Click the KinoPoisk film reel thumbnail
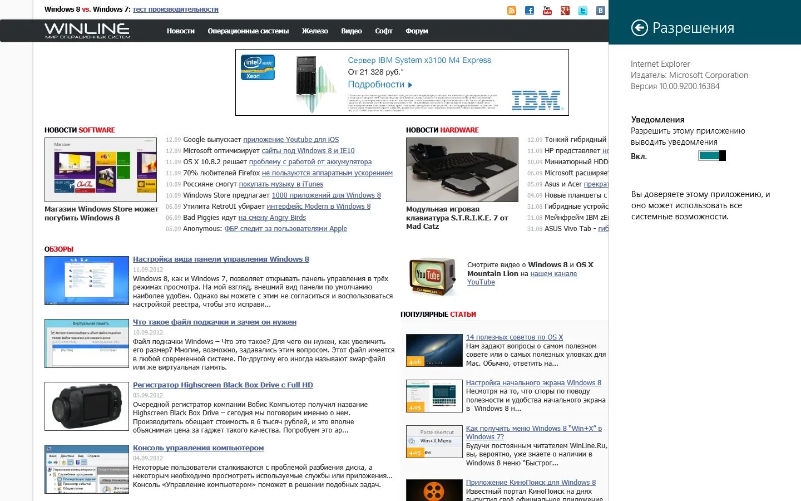 tap(434, 490)
